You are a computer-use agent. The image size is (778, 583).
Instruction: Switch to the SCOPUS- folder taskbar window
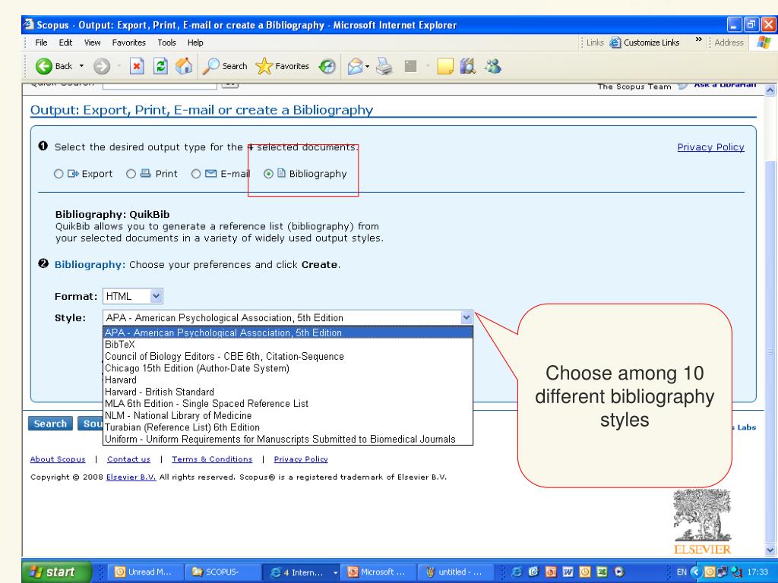point(221,572)
